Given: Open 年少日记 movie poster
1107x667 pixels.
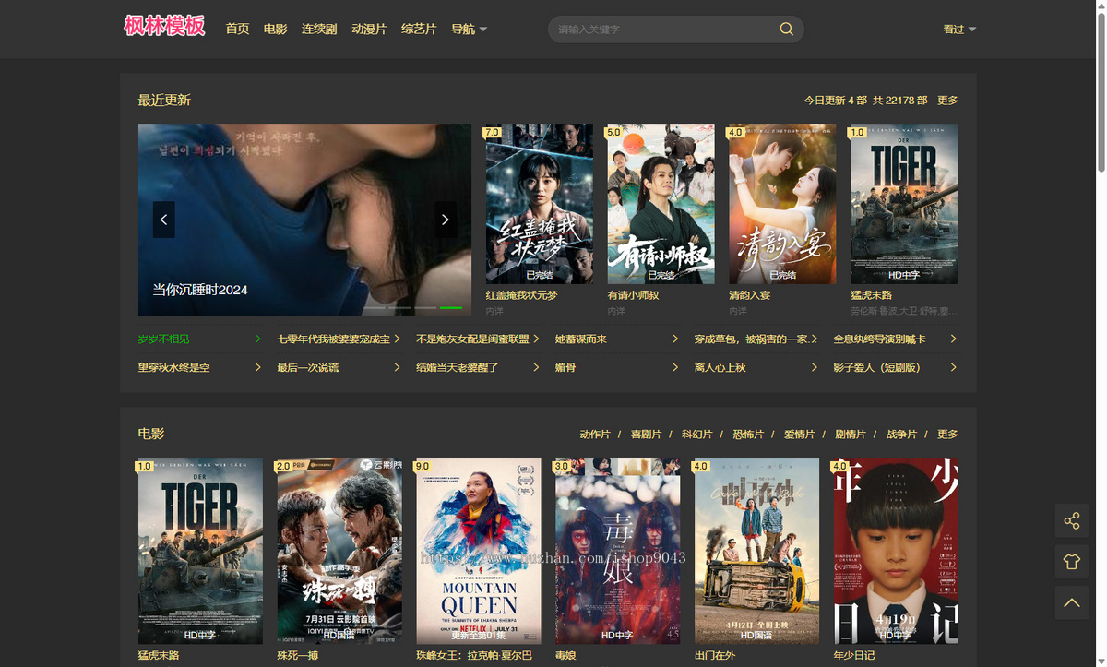Looking at the screenshot, I should 896,551.
